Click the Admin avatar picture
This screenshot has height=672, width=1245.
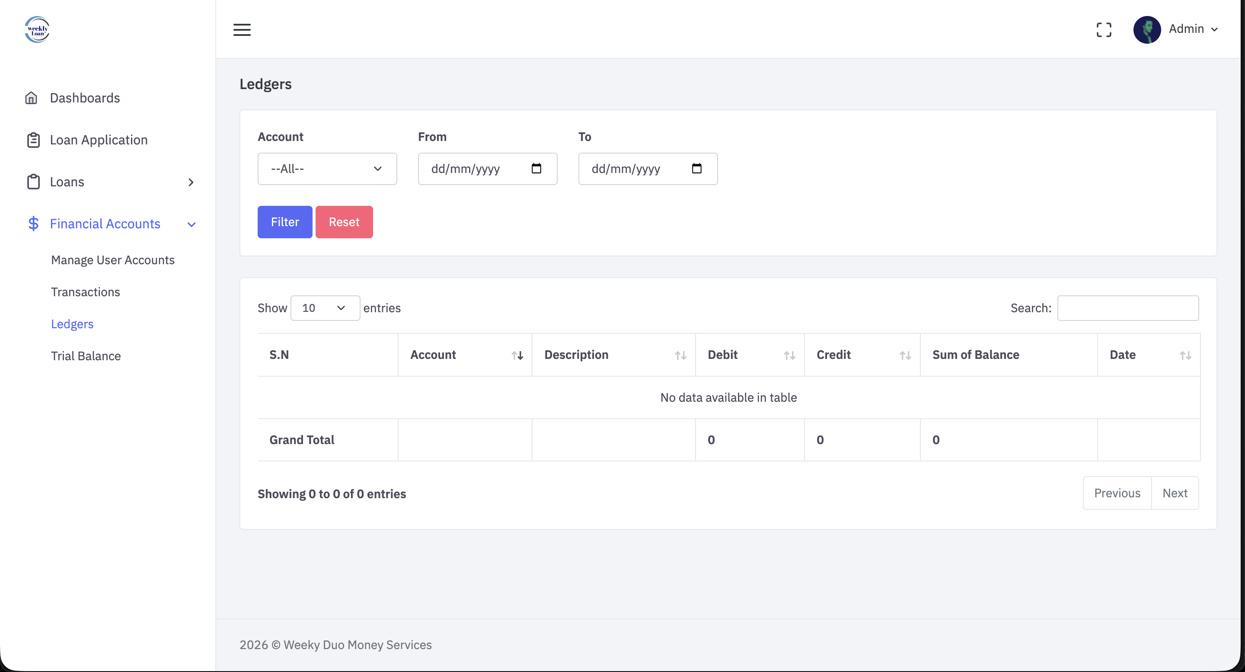click(x=1147, y=29)
